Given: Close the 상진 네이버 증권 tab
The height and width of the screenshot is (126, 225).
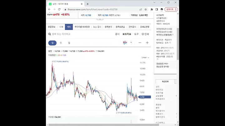Looking at the screenshot, I should [x=82, y=4].
